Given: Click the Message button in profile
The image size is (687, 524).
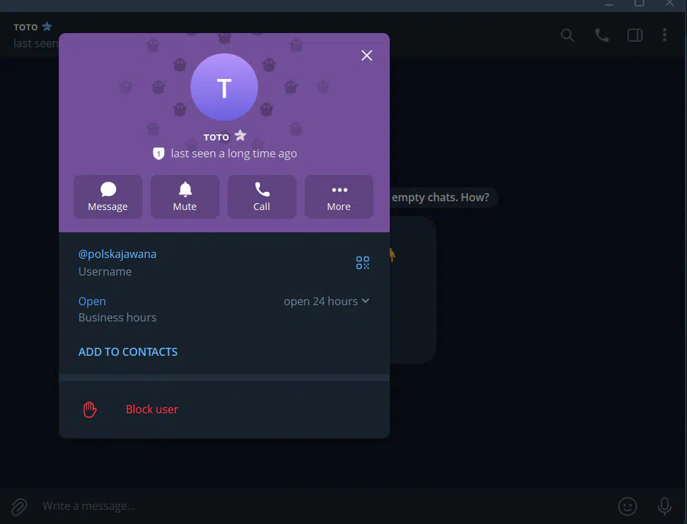Looking at the screenshot, I should point(108,196).
